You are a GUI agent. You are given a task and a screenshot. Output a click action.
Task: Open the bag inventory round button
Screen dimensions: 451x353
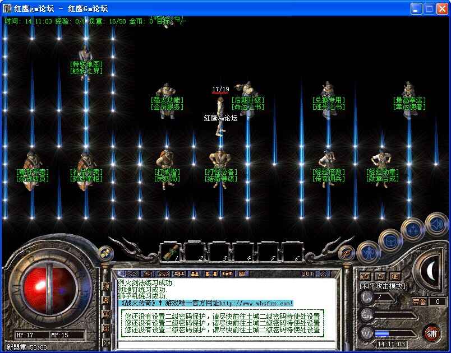point(391,241)
